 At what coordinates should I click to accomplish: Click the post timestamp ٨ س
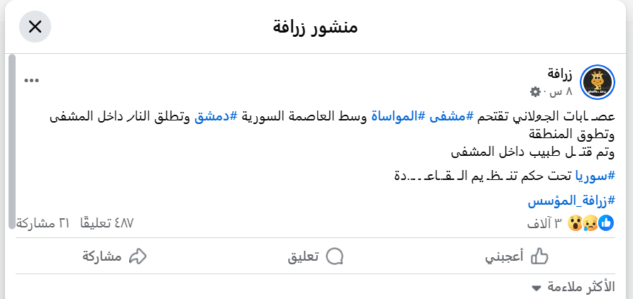pos(554,92)
